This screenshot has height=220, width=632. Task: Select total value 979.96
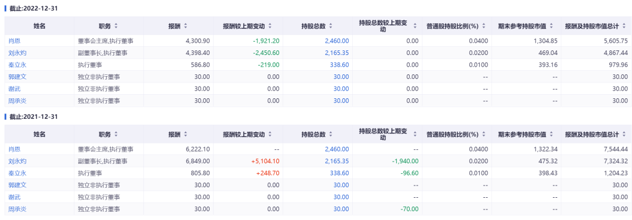point(619,64)
